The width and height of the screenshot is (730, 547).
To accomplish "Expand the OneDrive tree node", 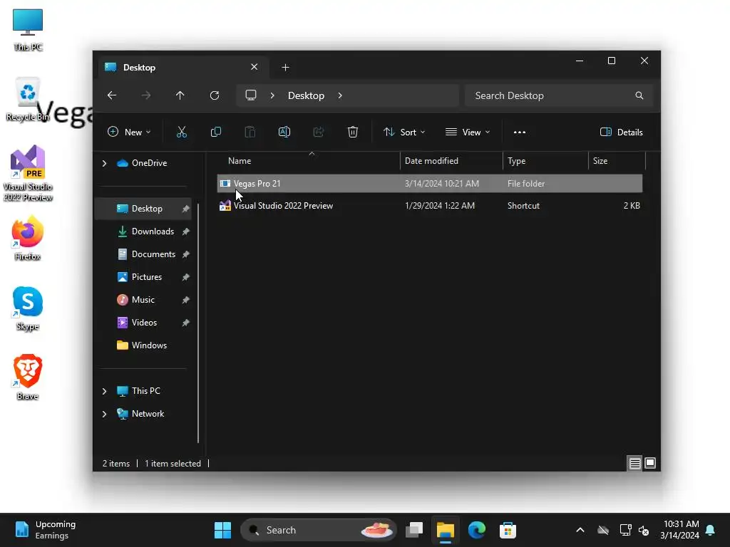I will pos(104,163).
